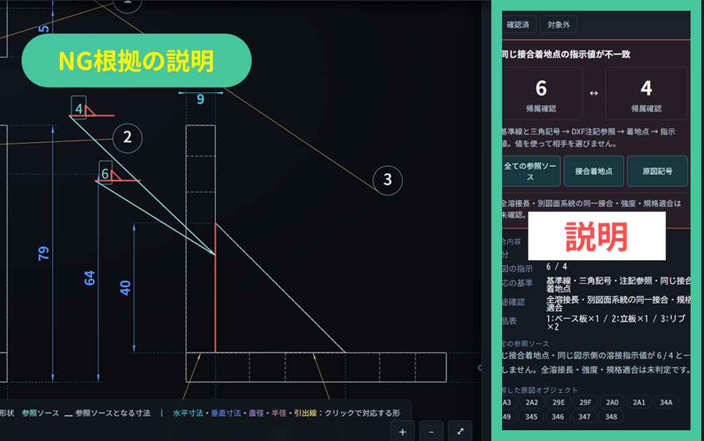Viewport: 704px width, 441px height.
Task: Mark the item as 確認済
Action: [x=517, y=25]
